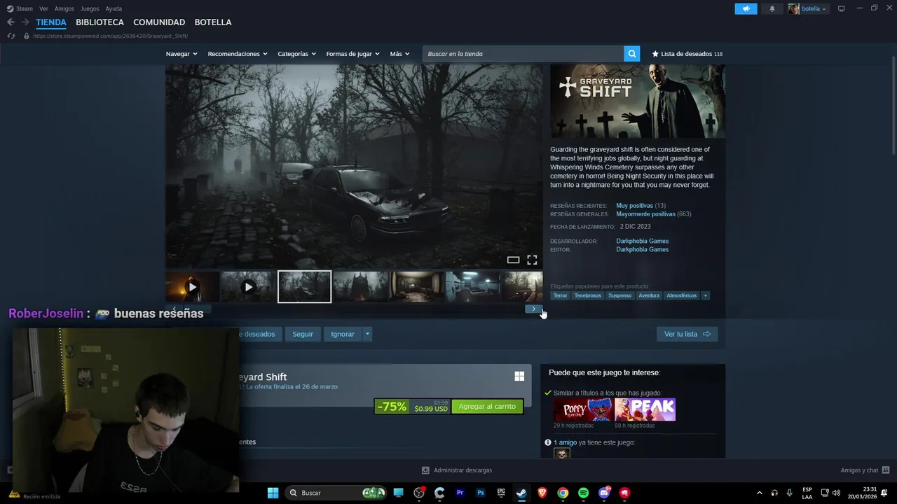Open the Amigos menu
The image size is (897, 504).
[64, 8]
